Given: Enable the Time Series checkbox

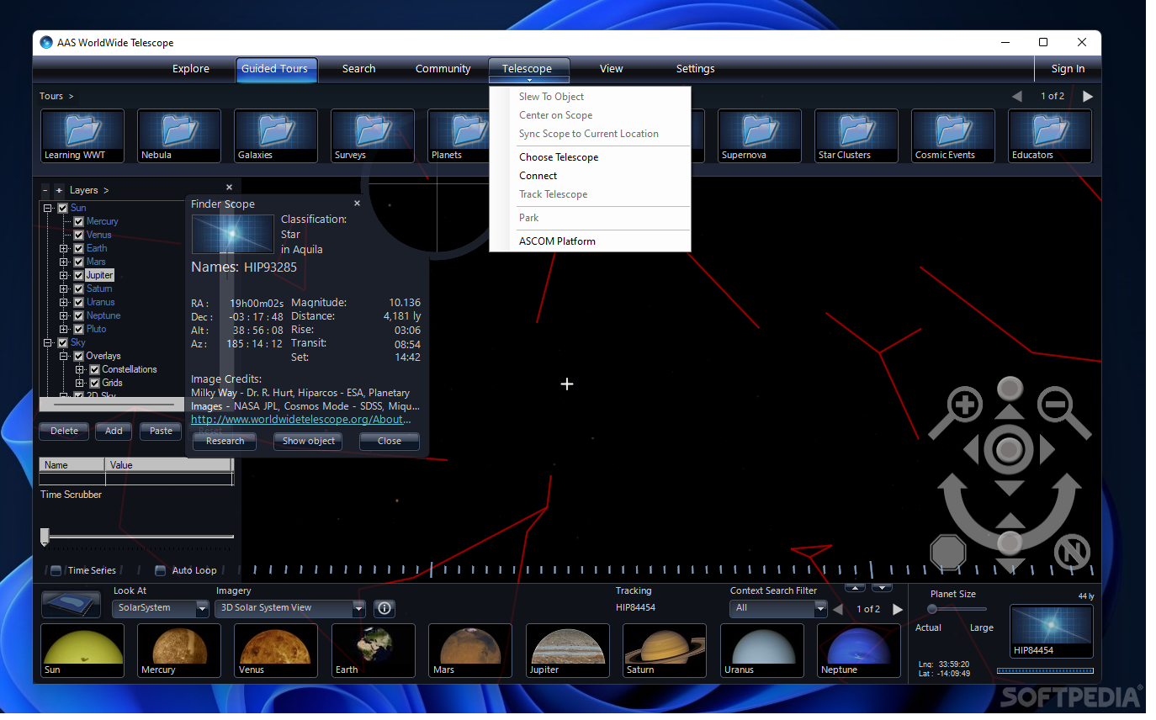Looking at the screenshot, I should tap(56, 570).
